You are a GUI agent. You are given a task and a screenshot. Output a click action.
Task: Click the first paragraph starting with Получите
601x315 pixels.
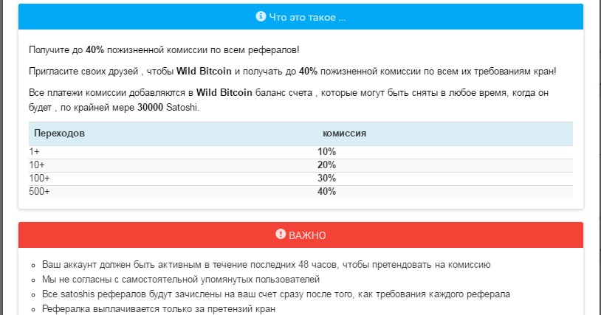[164, 49]
